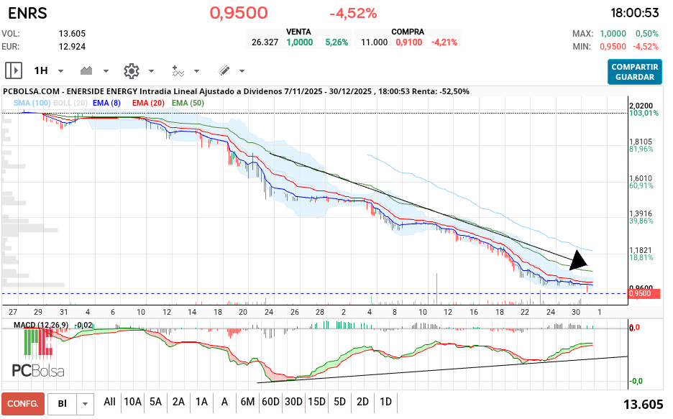Open the sidebar panel toggle icon

(x=13, y=70)
